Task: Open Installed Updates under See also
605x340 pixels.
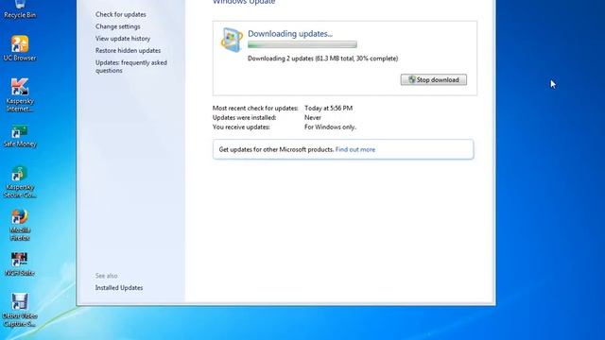Action: point(119,287)
